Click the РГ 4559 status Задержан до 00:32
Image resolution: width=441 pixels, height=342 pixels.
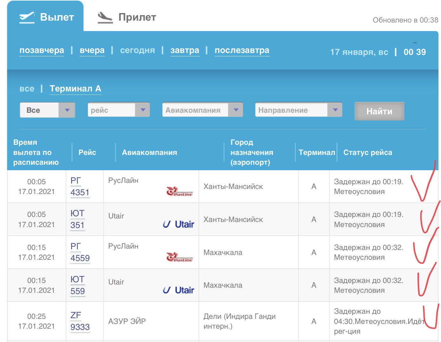coord(369,252)
